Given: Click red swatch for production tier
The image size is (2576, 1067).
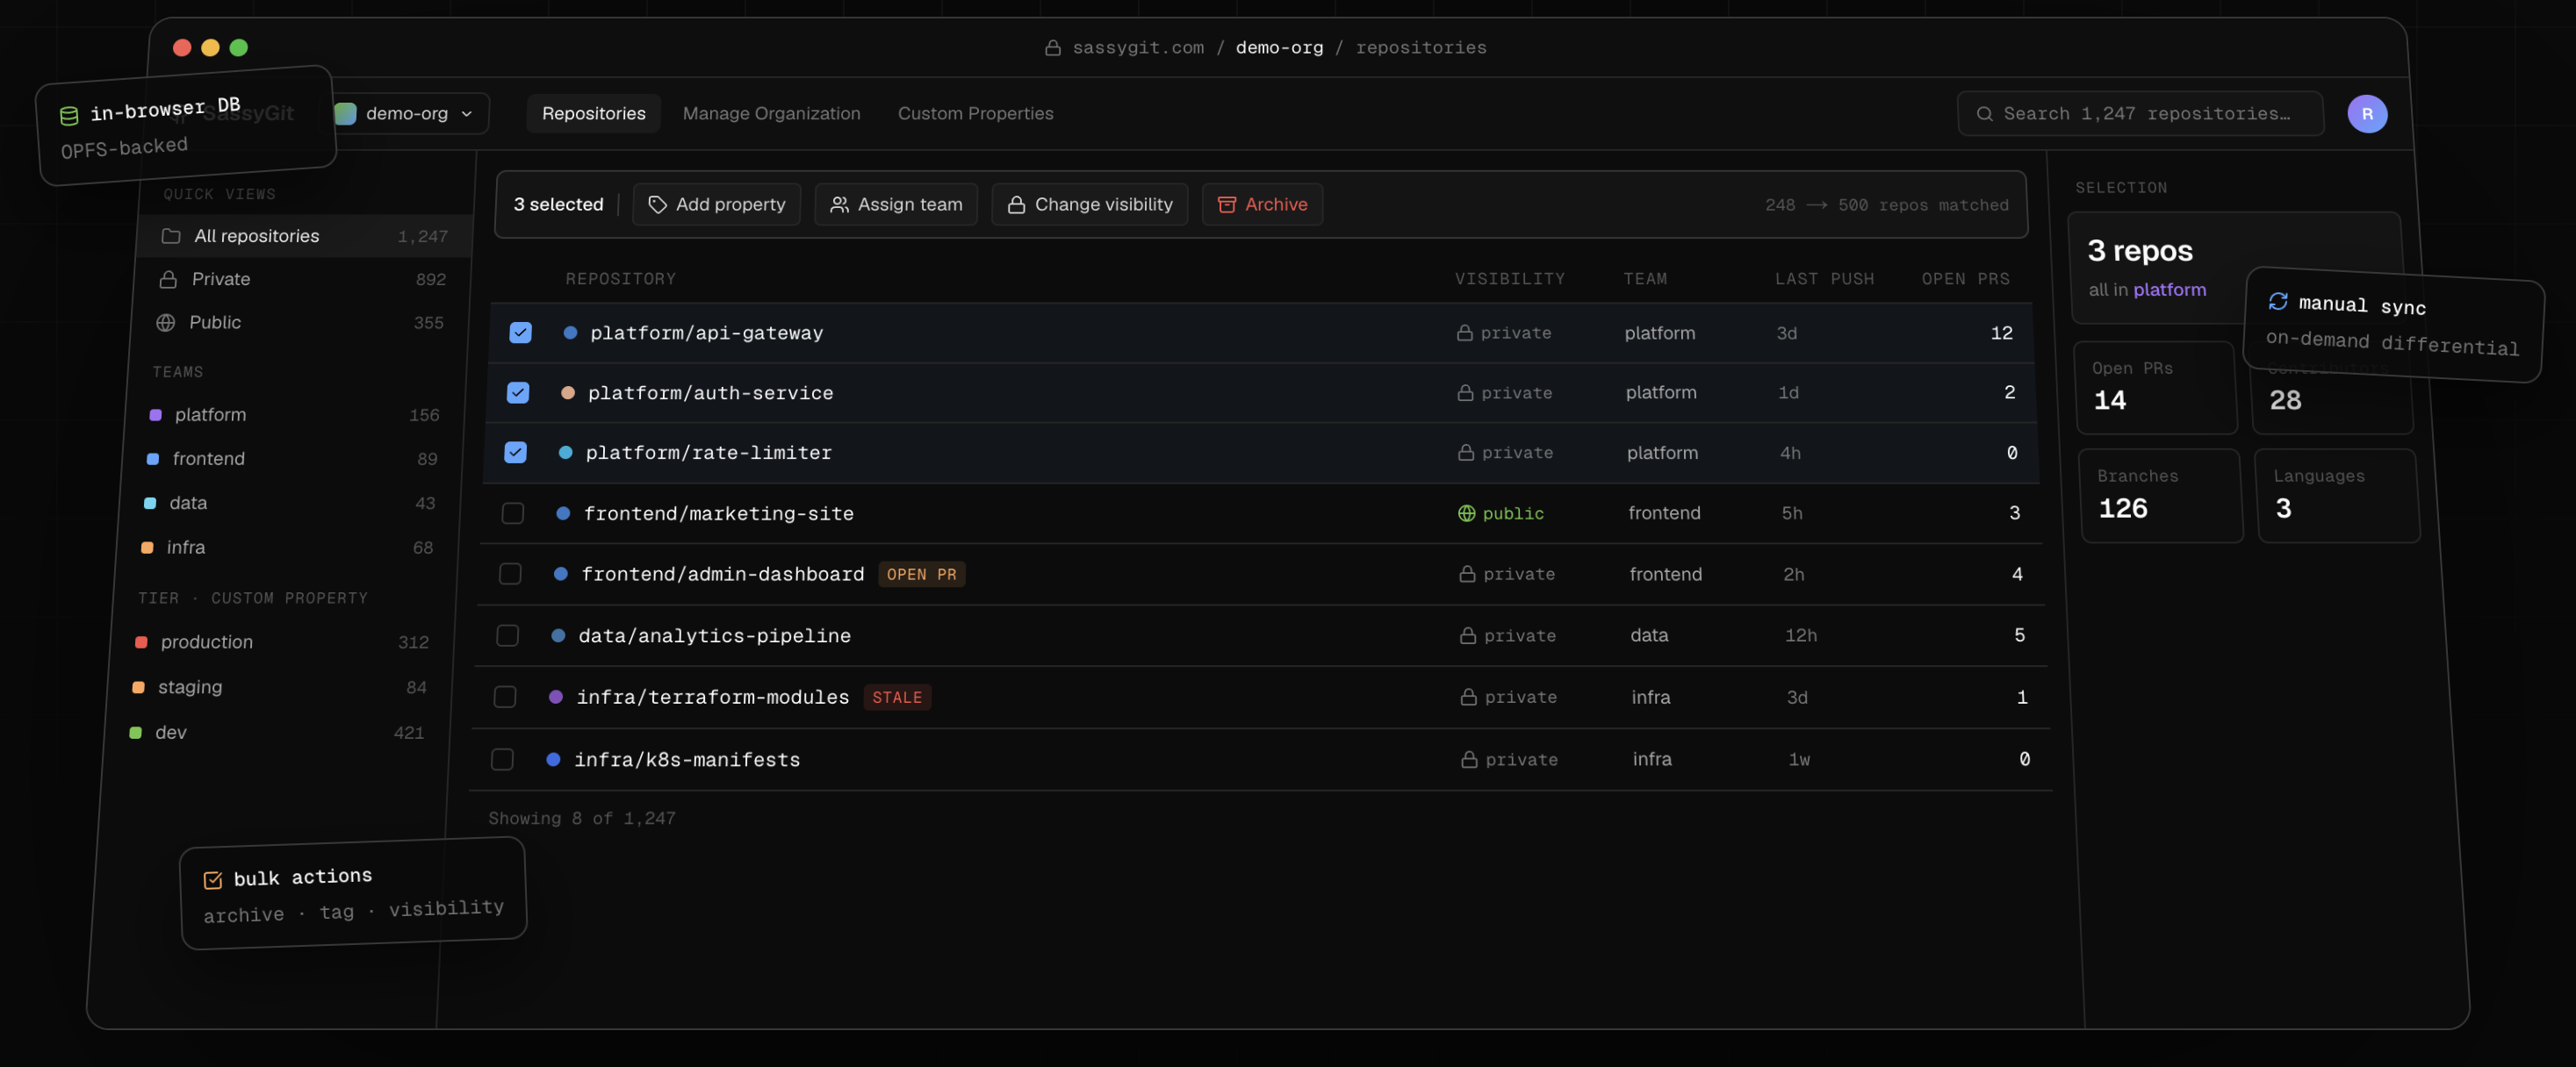Looking at the screenshot, I should tap(141, 642).
